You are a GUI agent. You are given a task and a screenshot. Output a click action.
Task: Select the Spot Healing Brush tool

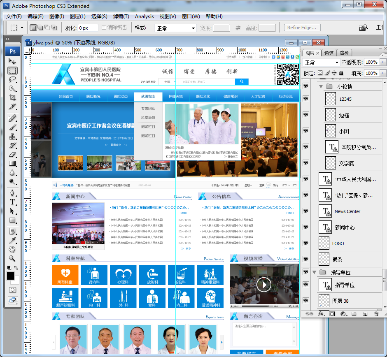coord(12,118)
